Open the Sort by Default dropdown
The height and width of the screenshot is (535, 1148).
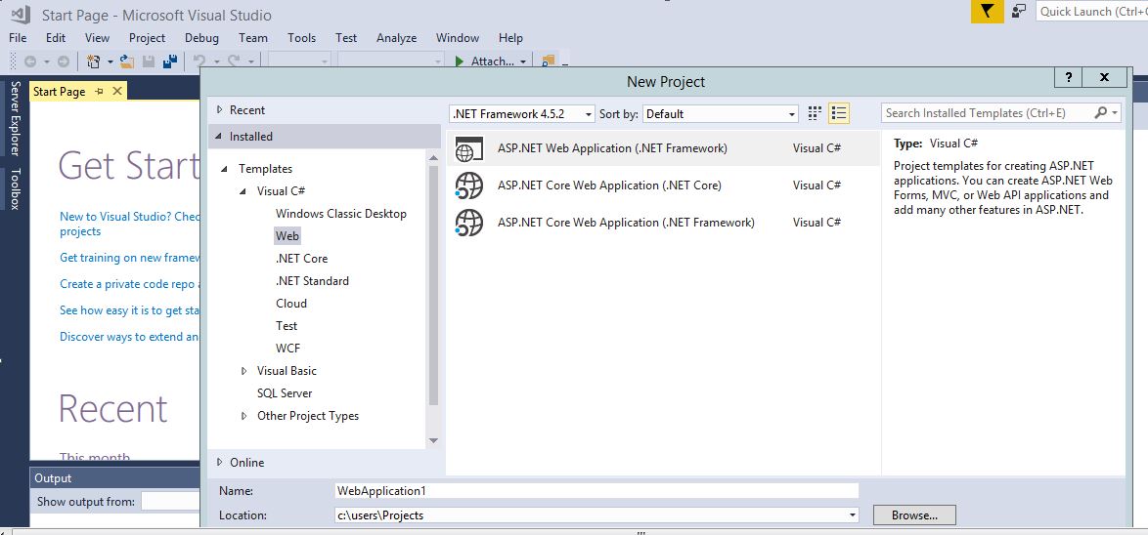point(792,114)
